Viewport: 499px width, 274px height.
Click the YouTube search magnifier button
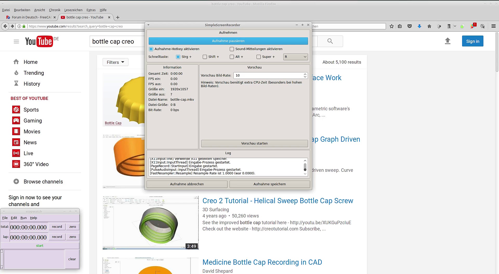tap(330, 41)
